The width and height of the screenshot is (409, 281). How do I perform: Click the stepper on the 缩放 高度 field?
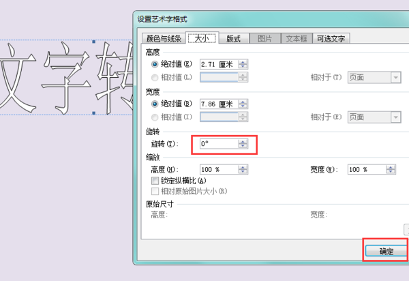pos(243,170)
